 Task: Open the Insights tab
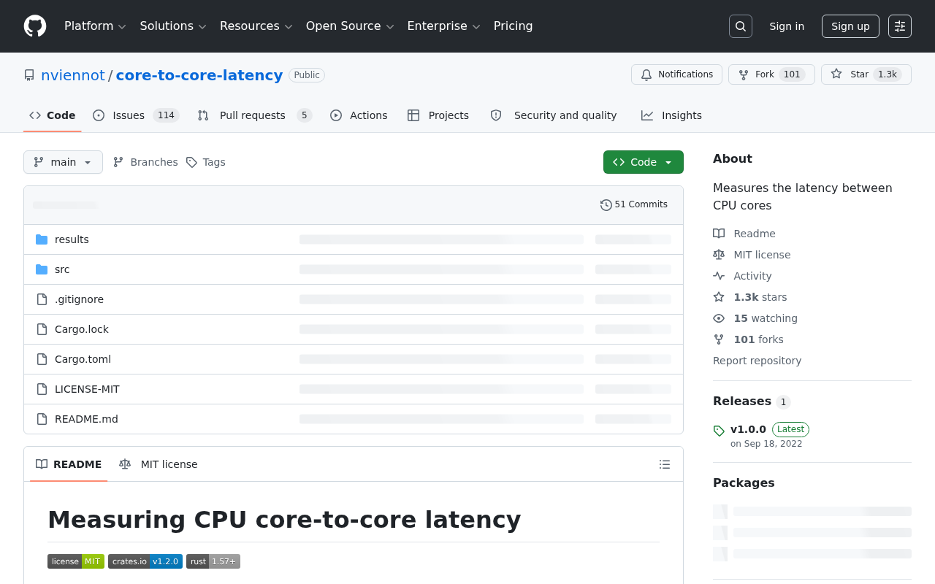point(671,115)
